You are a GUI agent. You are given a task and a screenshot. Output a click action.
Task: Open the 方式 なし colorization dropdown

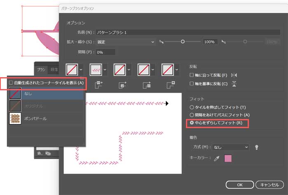231,147
